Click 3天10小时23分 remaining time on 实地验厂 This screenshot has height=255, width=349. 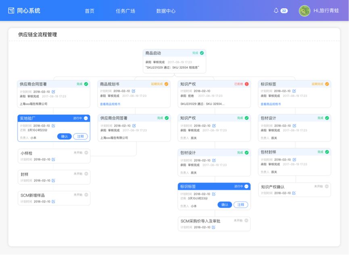[x=38, y=130]
